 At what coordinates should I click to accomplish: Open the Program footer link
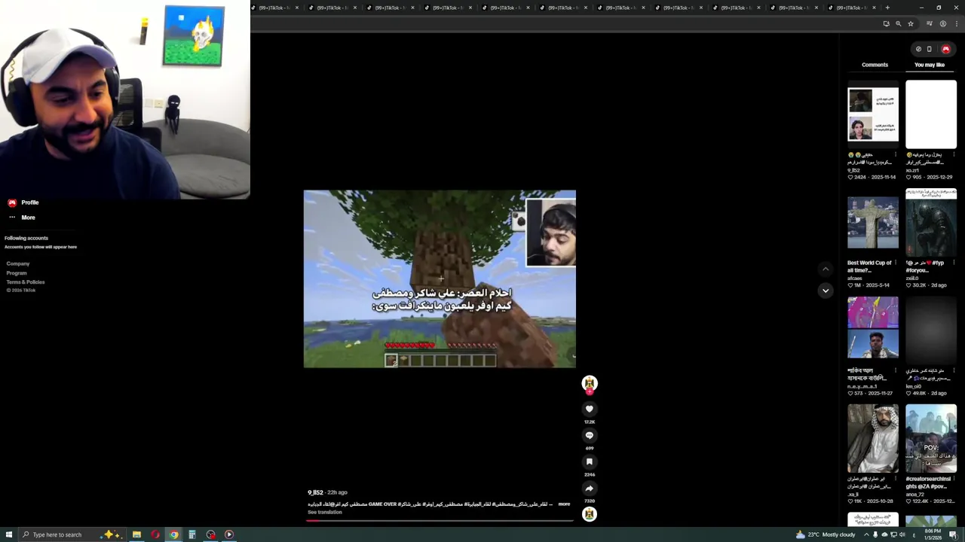point(17,273)
